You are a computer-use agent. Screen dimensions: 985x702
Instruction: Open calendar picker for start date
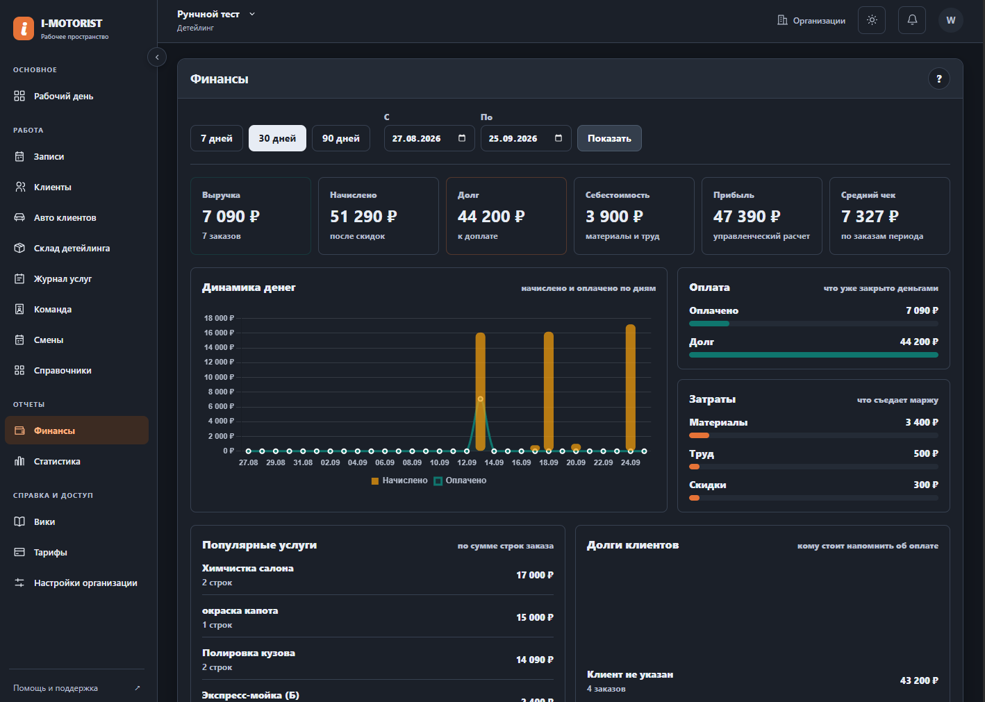(x=462, y=138)
